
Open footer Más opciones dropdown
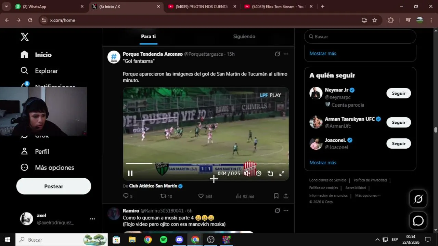click(368, 195)
